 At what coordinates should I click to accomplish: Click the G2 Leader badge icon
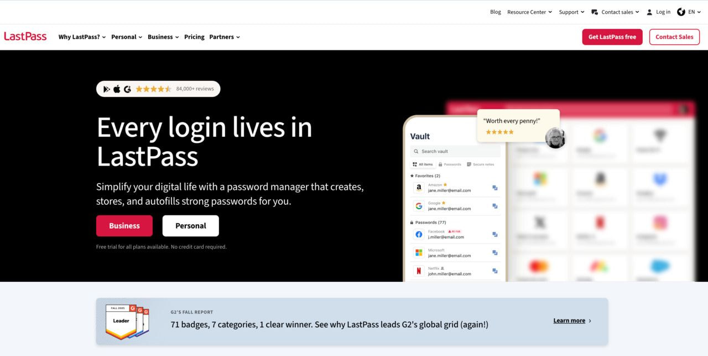pos(122,321)
